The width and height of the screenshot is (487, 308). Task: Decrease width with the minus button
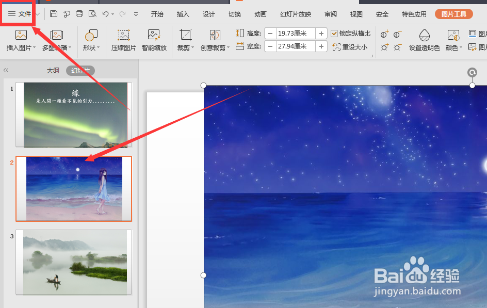[270, 46]
